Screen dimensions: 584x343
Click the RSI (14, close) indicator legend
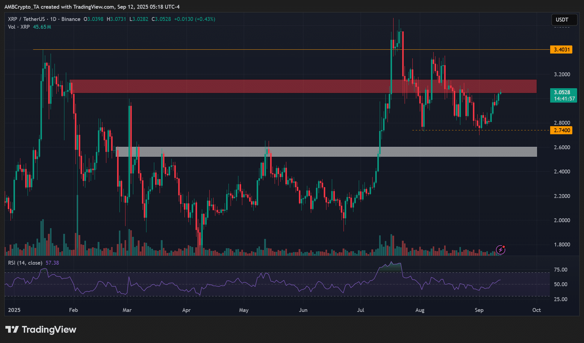point(25,263)
